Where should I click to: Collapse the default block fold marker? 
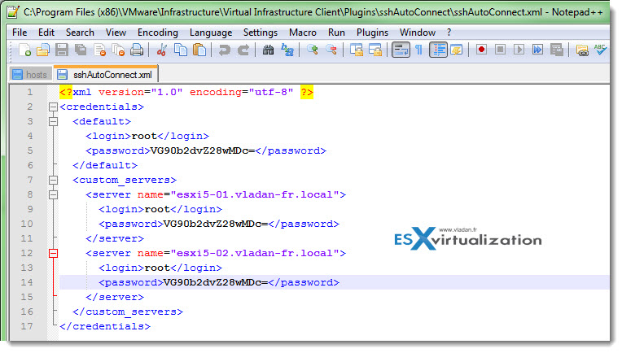click(53, 122)
